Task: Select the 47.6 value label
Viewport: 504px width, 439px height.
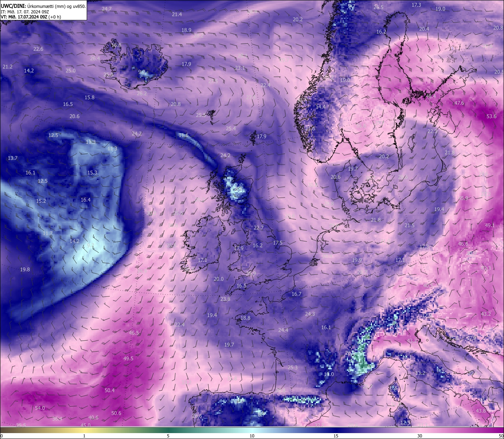Action: [459, 103]
